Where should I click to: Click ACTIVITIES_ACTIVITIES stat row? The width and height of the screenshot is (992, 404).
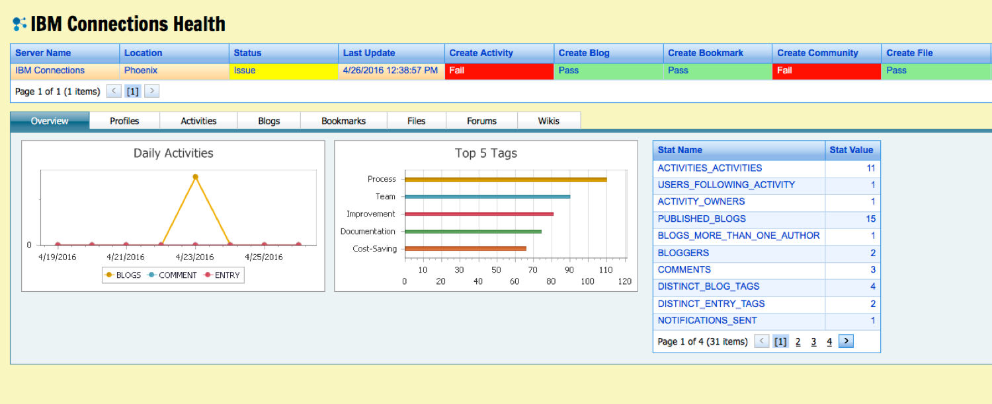tap(766, 168)
